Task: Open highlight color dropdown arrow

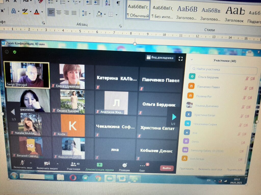Action: pyautogui.click(x=31, y=12)
